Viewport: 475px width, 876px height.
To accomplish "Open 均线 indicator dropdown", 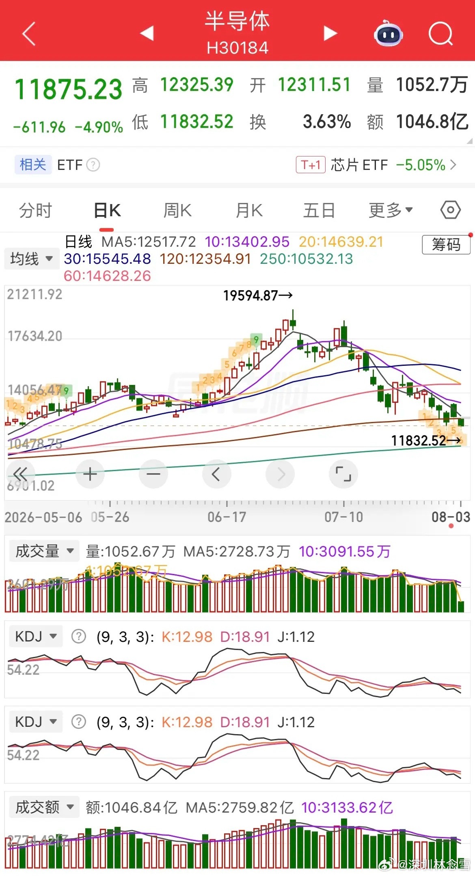I will click(32, 259).
